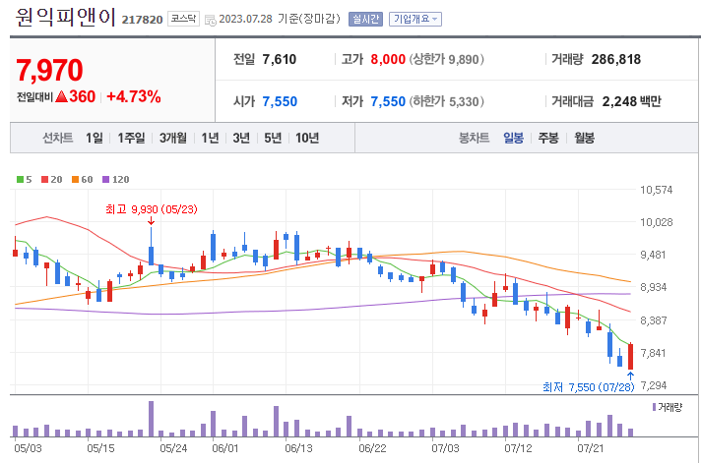Click the final red candle on 07/28
This screenshot has width=701, height=463.
pyautogui.click(x=630, y=356)
